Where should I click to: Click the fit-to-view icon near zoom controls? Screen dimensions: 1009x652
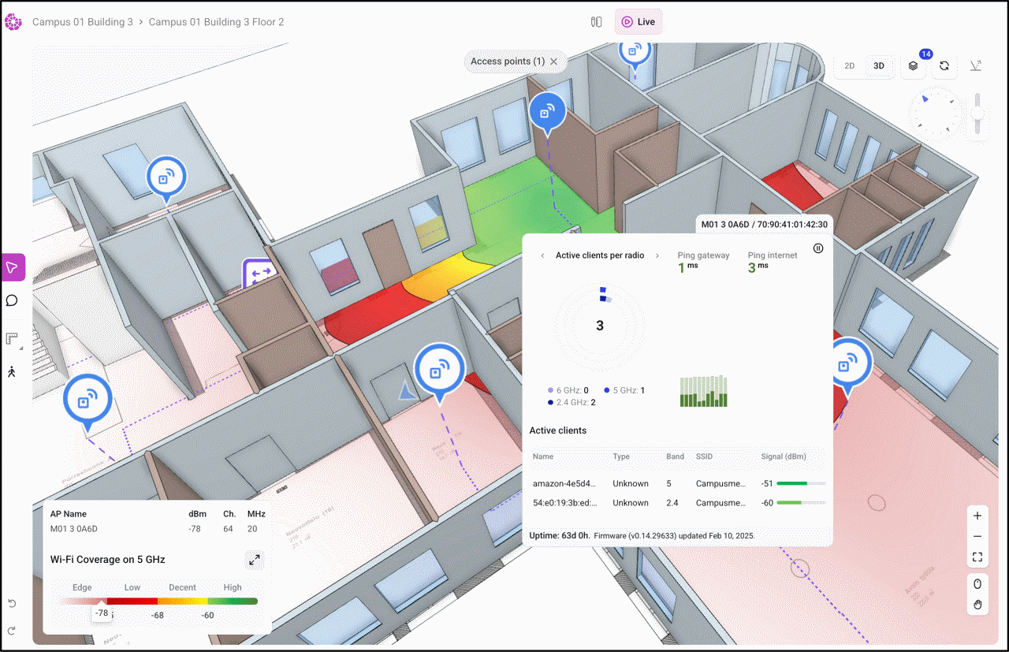coord(977,557)
